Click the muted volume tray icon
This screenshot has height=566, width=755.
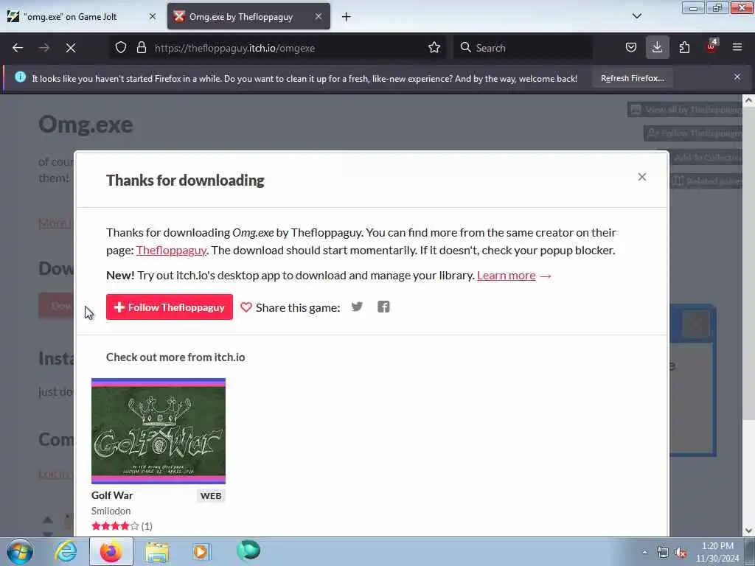click(x=681, y=553)
